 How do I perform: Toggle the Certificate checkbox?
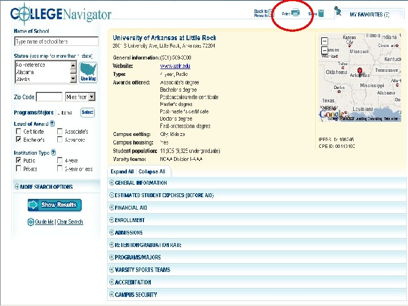pos(19,131)
